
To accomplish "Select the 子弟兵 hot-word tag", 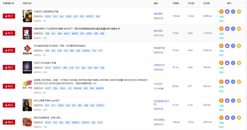I will [62, 88].
